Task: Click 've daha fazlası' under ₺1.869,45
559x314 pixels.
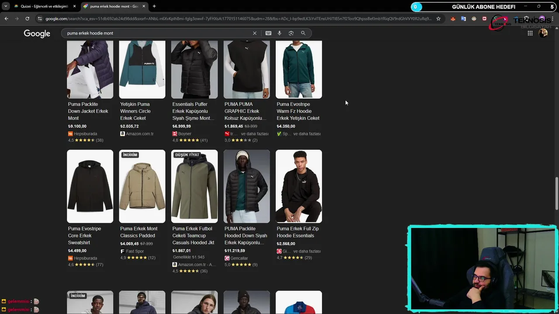Action: point(255,134)
